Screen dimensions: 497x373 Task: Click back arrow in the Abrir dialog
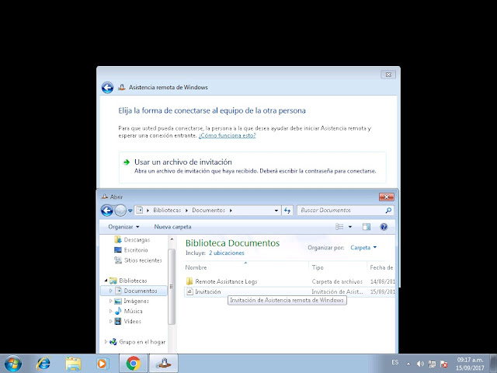pyautogui.click(x=107, y=211)
